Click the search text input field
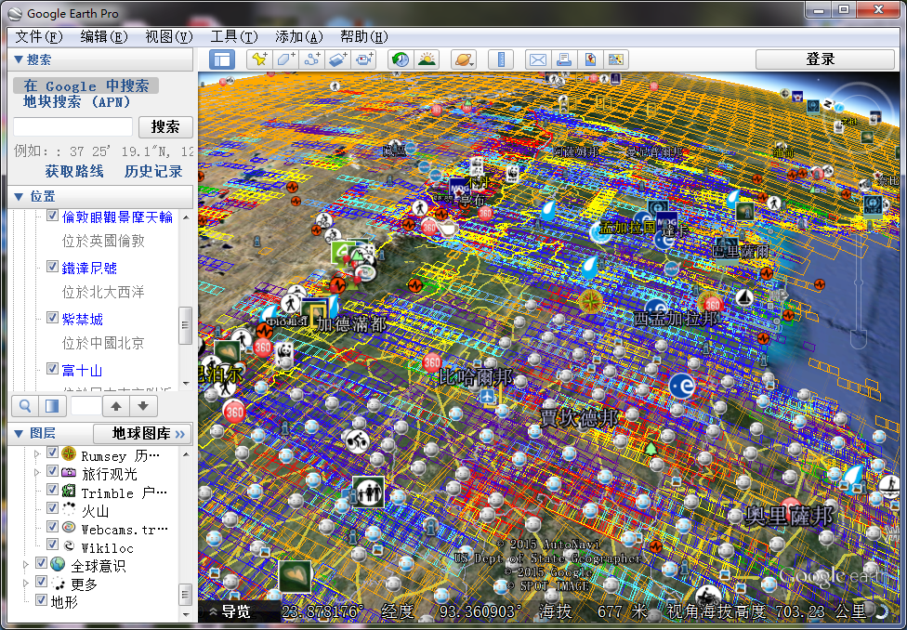 pyautogui.click(x=72, y=126)
